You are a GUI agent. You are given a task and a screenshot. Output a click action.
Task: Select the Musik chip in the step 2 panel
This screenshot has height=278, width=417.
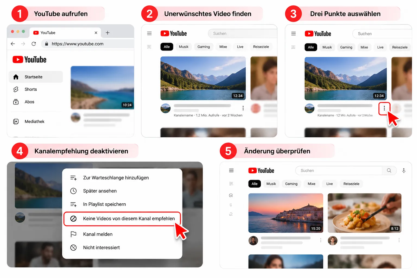pos(184,47)
